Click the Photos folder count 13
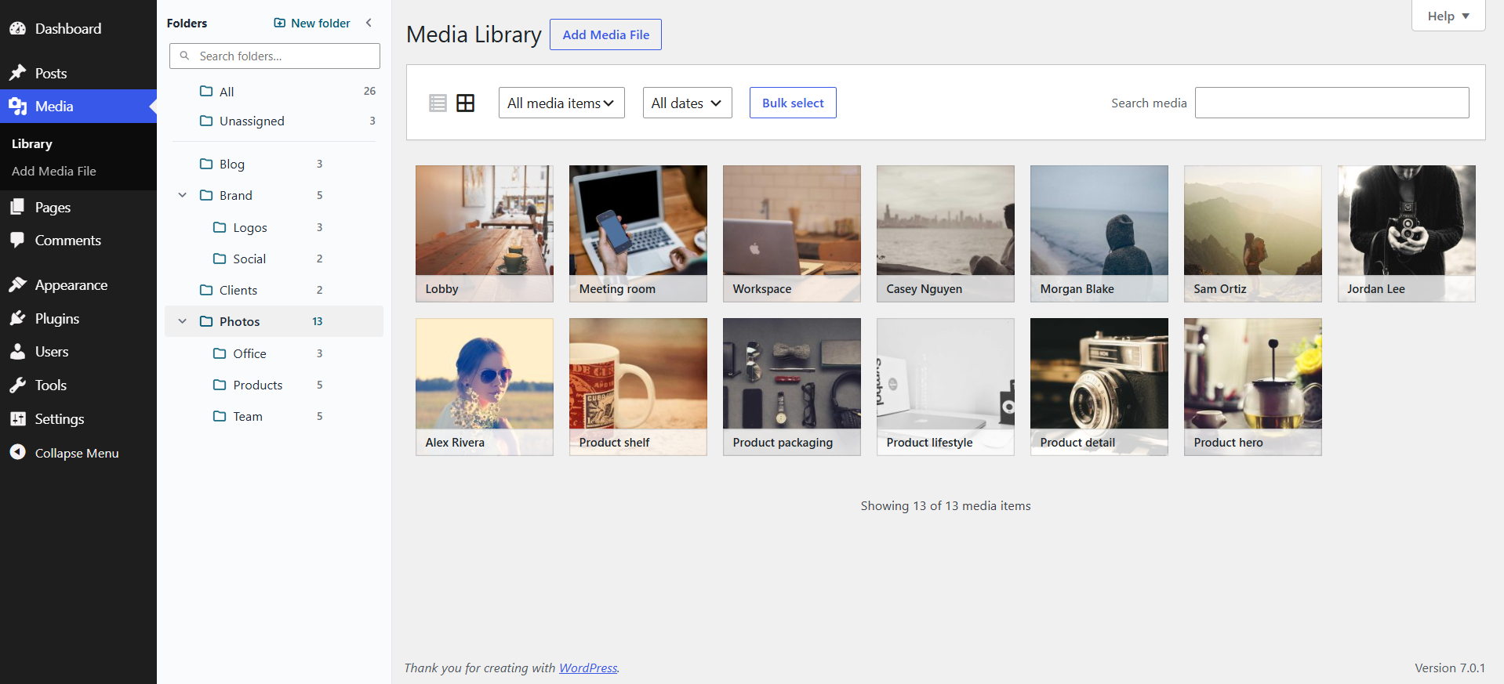 point(318,321)
